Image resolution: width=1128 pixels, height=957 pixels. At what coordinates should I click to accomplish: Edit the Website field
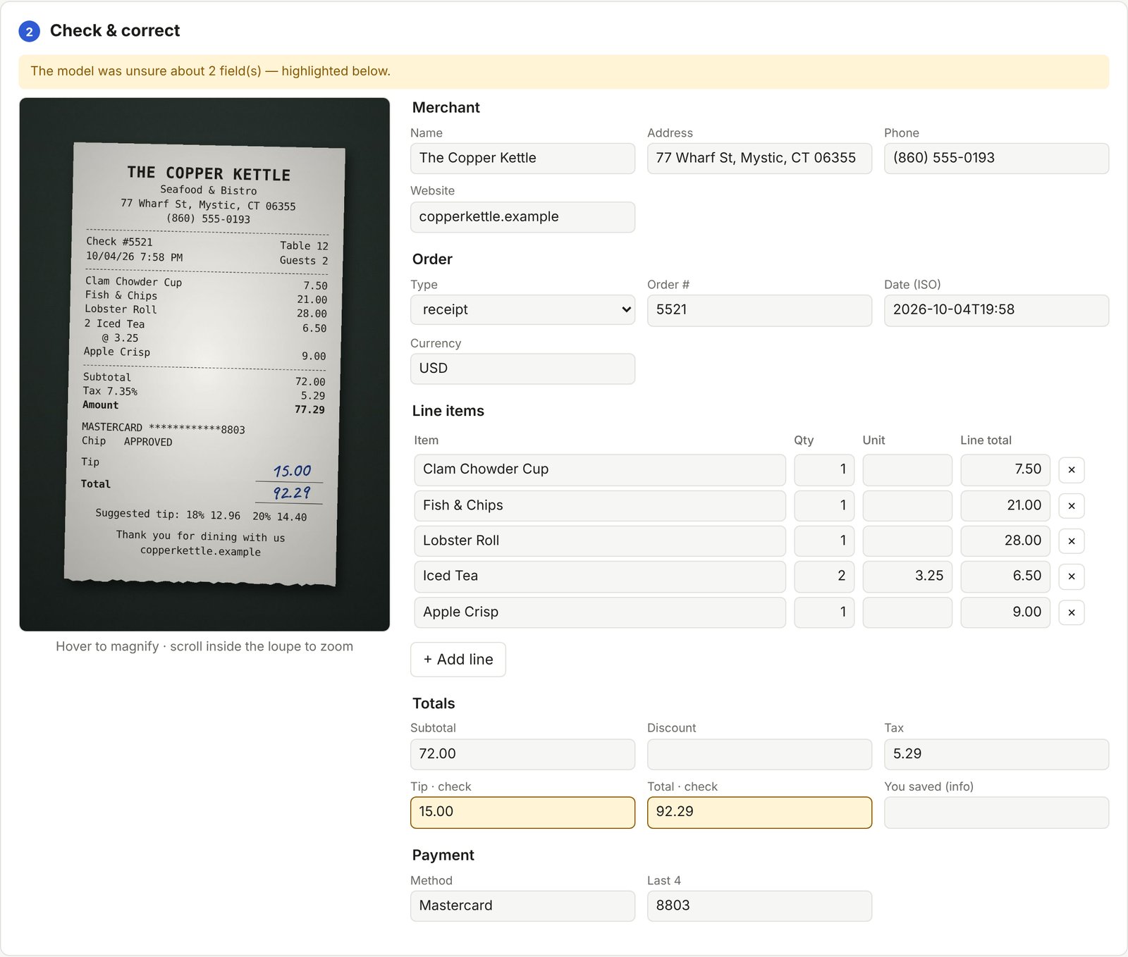pos(522,217)
